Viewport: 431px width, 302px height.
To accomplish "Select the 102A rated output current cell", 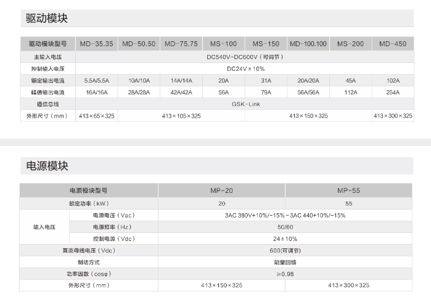I will point(392,81).
